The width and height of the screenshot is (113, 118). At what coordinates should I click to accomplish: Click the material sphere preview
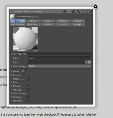click(x=25, y=39)
